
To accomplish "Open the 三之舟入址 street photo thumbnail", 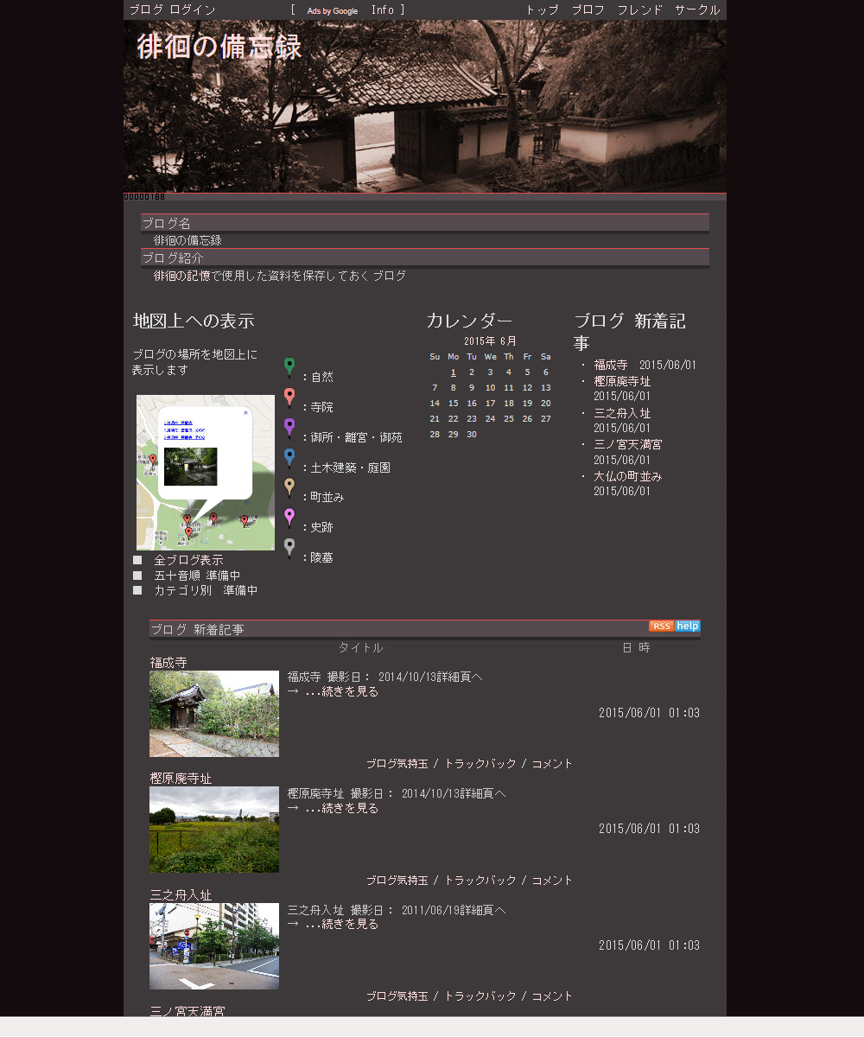I will (214, 946).
